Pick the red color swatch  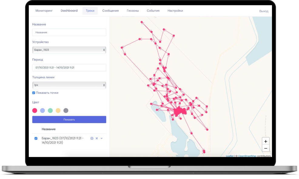point(35,111)
